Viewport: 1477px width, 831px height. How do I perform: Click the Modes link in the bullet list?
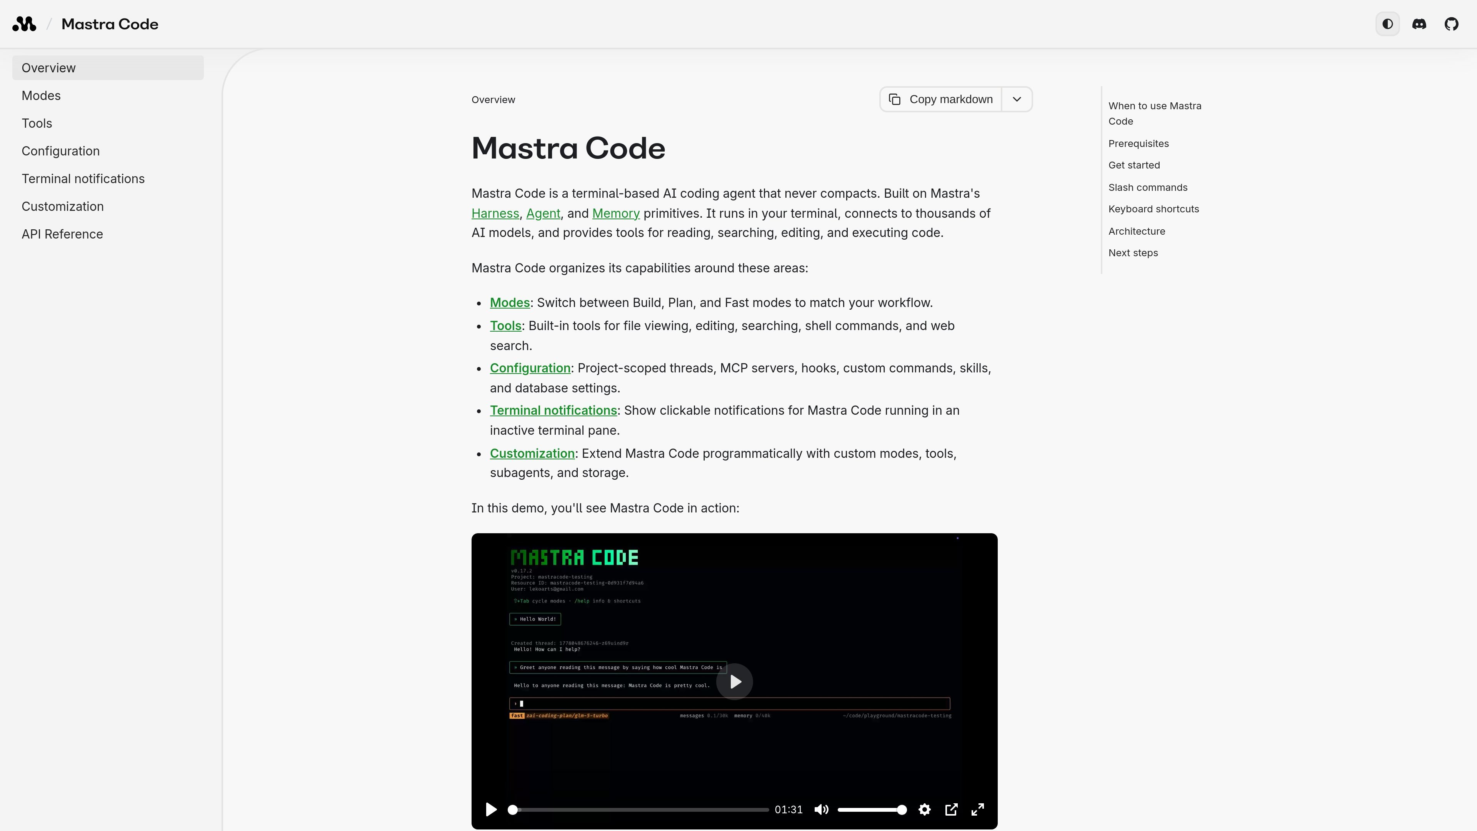pos(510,303)
